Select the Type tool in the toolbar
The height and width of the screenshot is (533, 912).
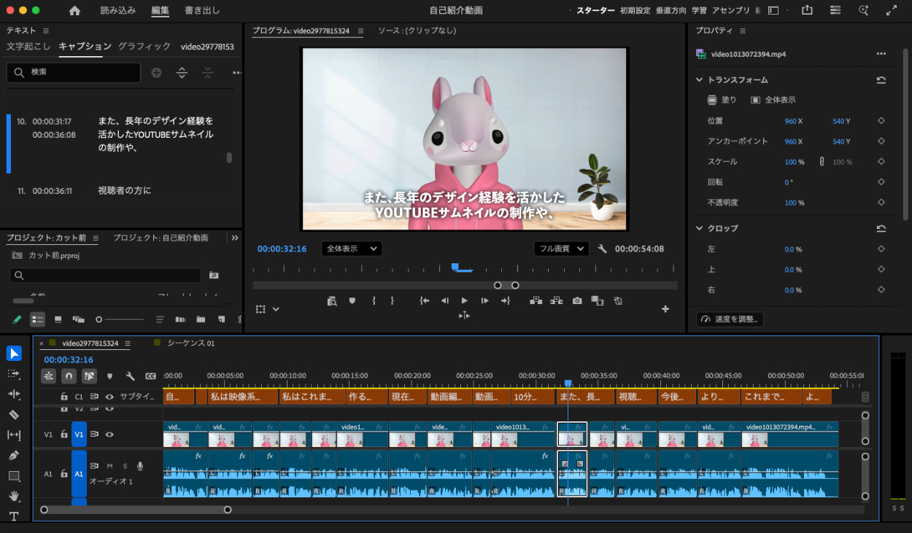click(x=14, y=516)
